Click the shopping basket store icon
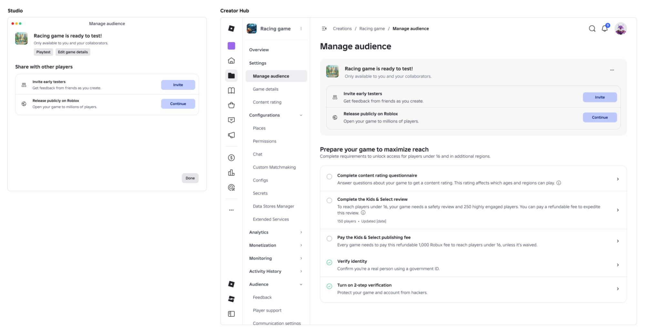 231,105
